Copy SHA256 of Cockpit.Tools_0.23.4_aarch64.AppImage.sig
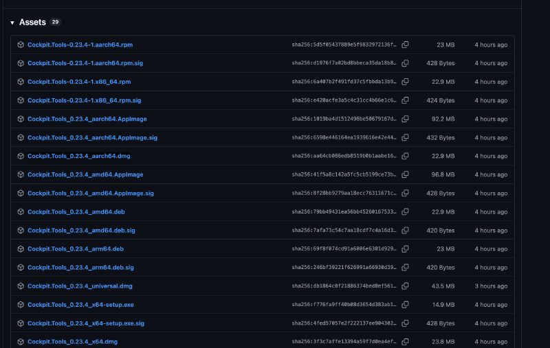The height and width of the screenshot is (348, 550). [405, 137]
